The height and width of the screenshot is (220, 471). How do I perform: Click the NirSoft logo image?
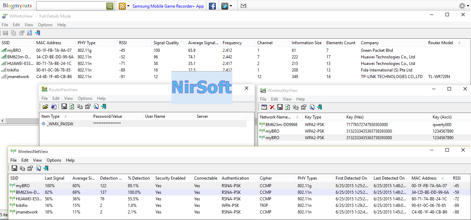click(202, 87)
